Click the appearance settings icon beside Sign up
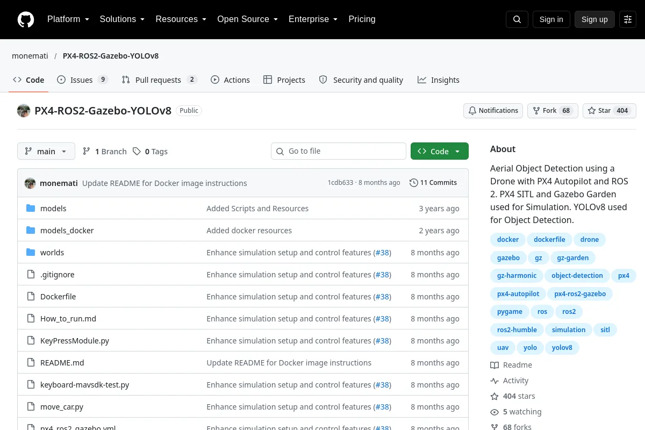Viewport: 645px width, 430px height. 628,19
